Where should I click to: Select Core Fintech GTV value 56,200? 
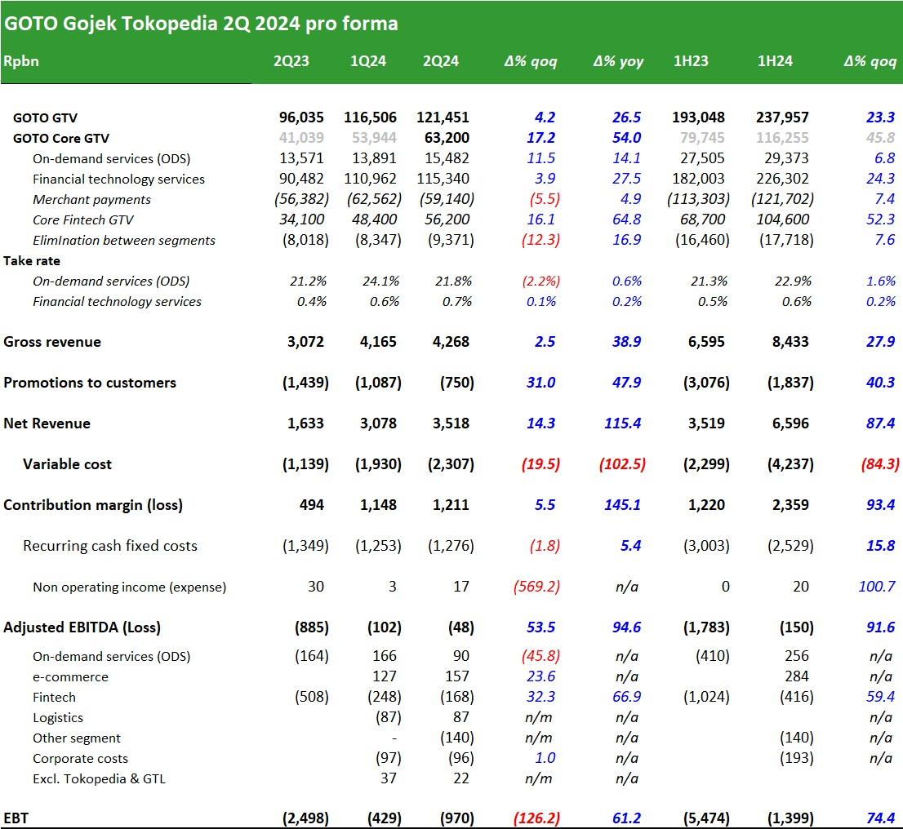tap(447, 219)
